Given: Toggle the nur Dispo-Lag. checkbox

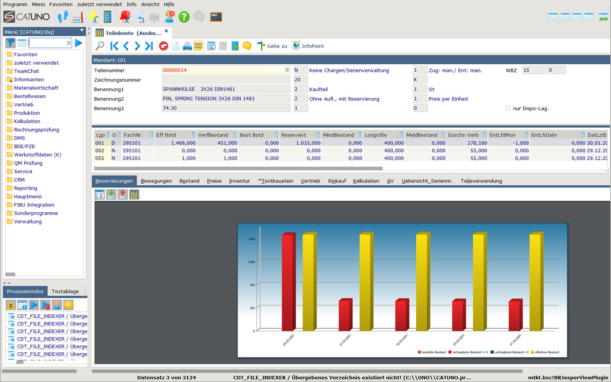Looking at the screenshot, I should (x=508, y=108).
